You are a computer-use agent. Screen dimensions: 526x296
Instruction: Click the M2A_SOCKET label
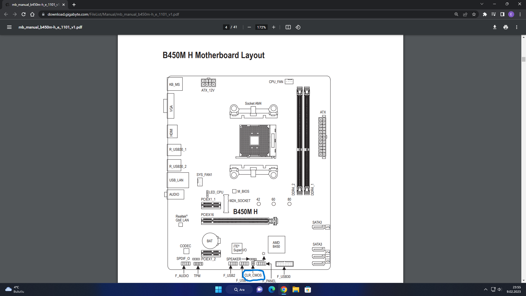tap(240, 201)
